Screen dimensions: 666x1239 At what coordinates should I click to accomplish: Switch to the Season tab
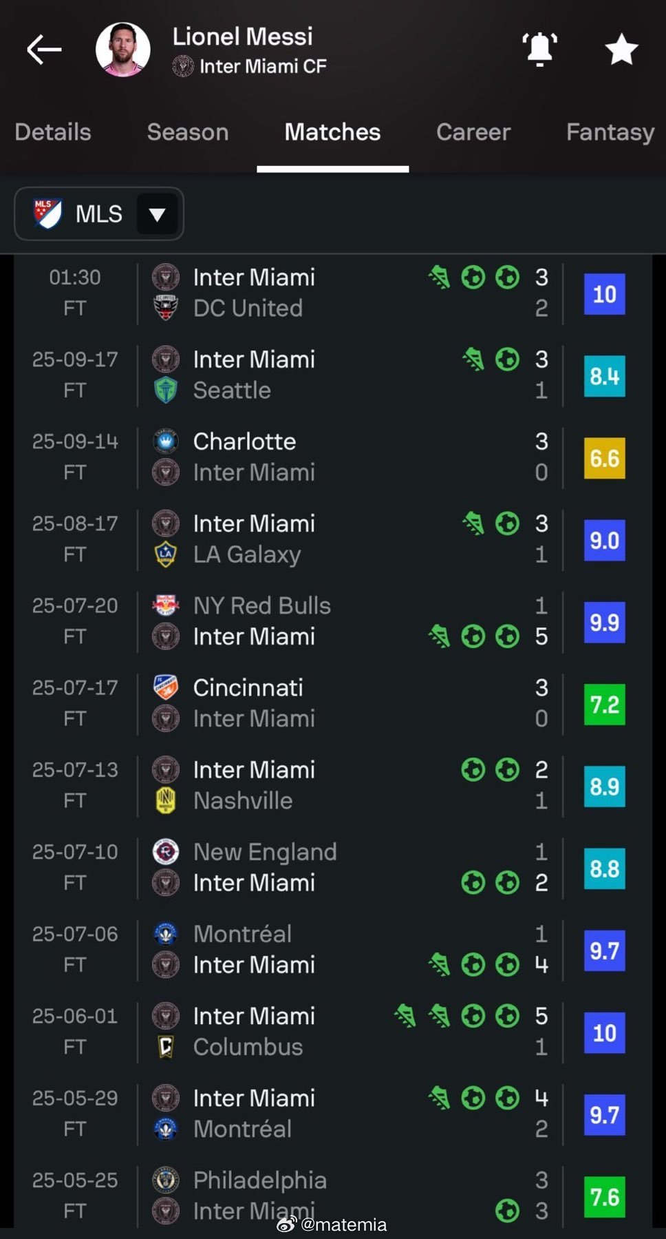click(188, 132)
